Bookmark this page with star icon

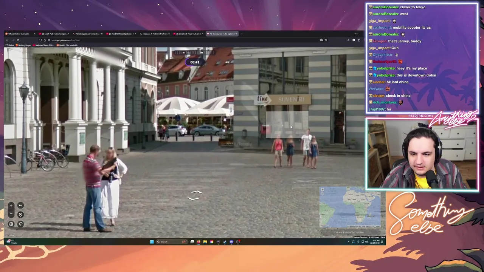(326, 40)
